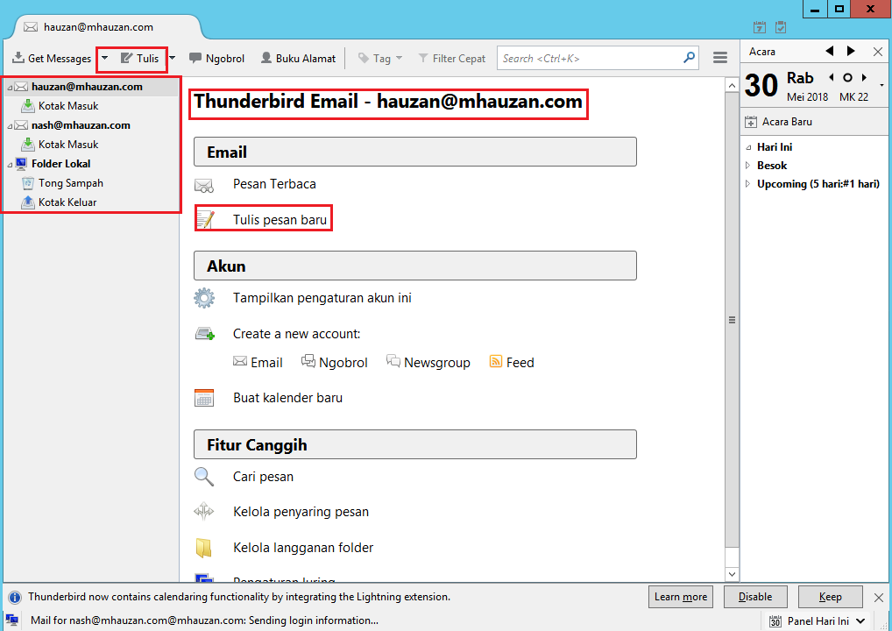The image size is (892, 631).
Task: Open the Thunderbird application menu icon
Action: point(720,58)
